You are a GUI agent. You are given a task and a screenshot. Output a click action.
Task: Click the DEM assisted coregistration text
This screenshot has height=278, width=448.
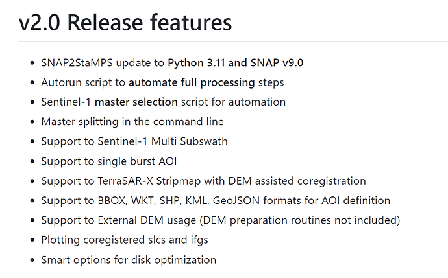point(297,181)
